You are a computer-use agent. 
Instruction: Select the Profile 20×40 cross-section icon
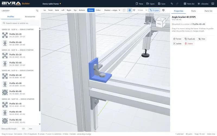5,43
